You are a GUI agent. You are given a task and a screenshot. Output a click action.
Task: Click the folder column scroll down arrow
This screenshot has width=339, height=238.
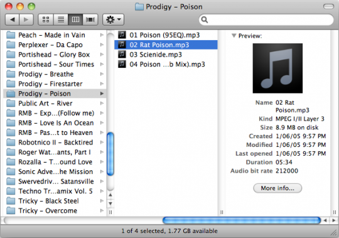(110, 203)
